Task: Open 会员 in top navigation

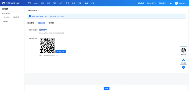Action: click(x=61, y=3)
